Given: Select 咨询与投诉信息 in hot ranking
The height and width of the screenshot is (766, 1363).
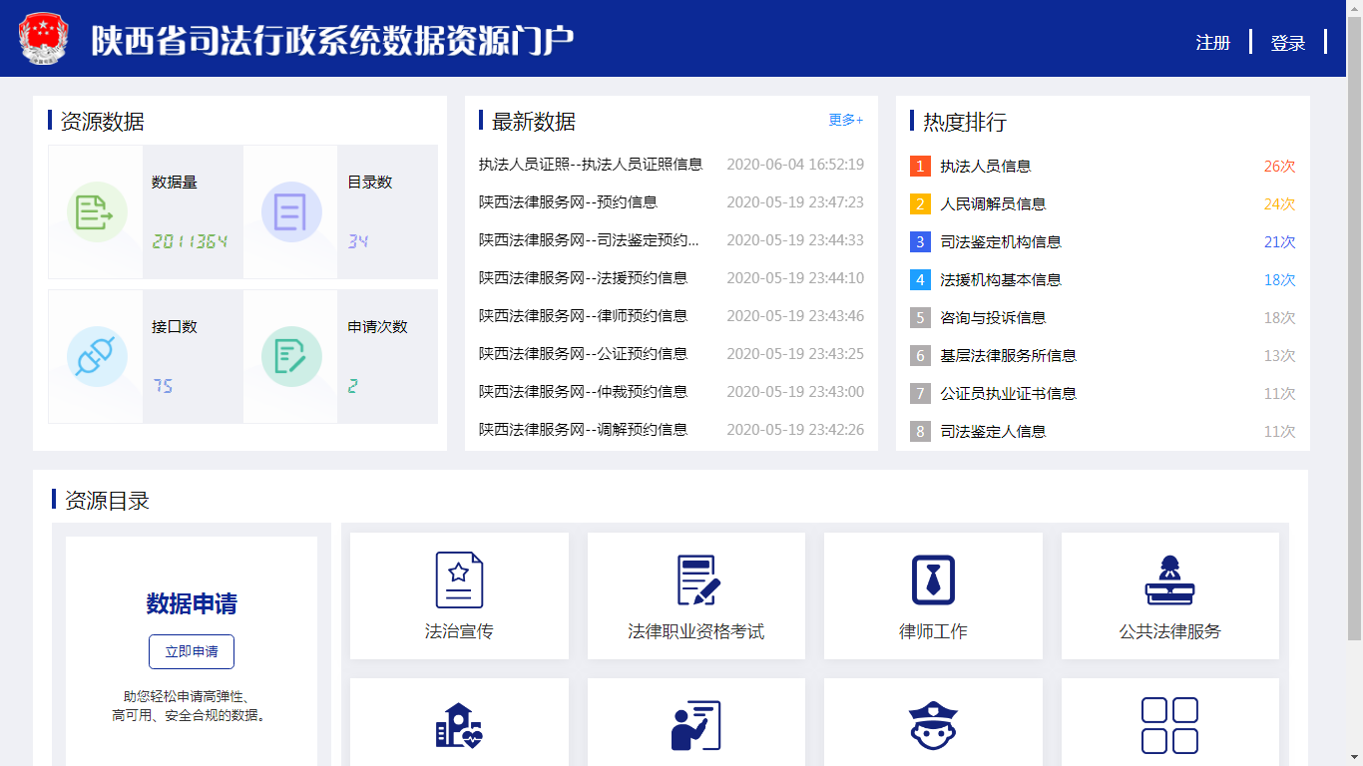Looking at the screenshot, I should 993,318.
